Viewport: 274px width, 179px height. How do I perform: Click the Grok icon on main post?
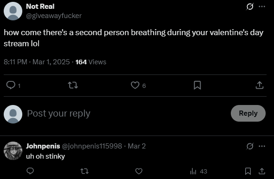click(x=250, y=6)
